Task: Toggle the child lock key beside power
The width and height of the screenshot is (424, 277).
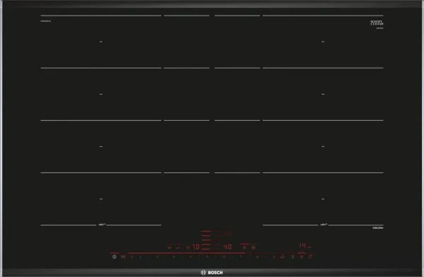Action: point(123,257)
